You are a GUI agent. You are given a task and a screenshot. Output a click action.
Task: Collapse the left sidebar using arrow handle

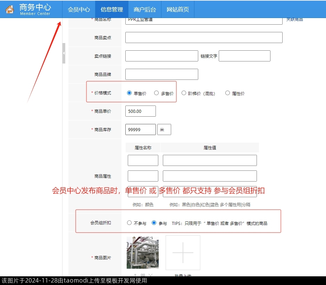[64, 53]
